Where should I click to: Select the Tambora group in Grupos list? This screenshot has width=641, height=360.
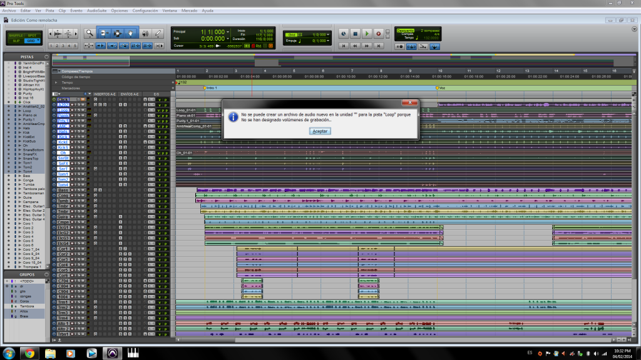(26, 306)
